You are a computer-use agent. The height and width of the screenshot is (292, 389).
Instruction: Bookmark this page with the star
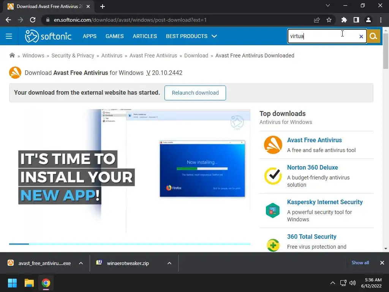(x=329, y=20)
